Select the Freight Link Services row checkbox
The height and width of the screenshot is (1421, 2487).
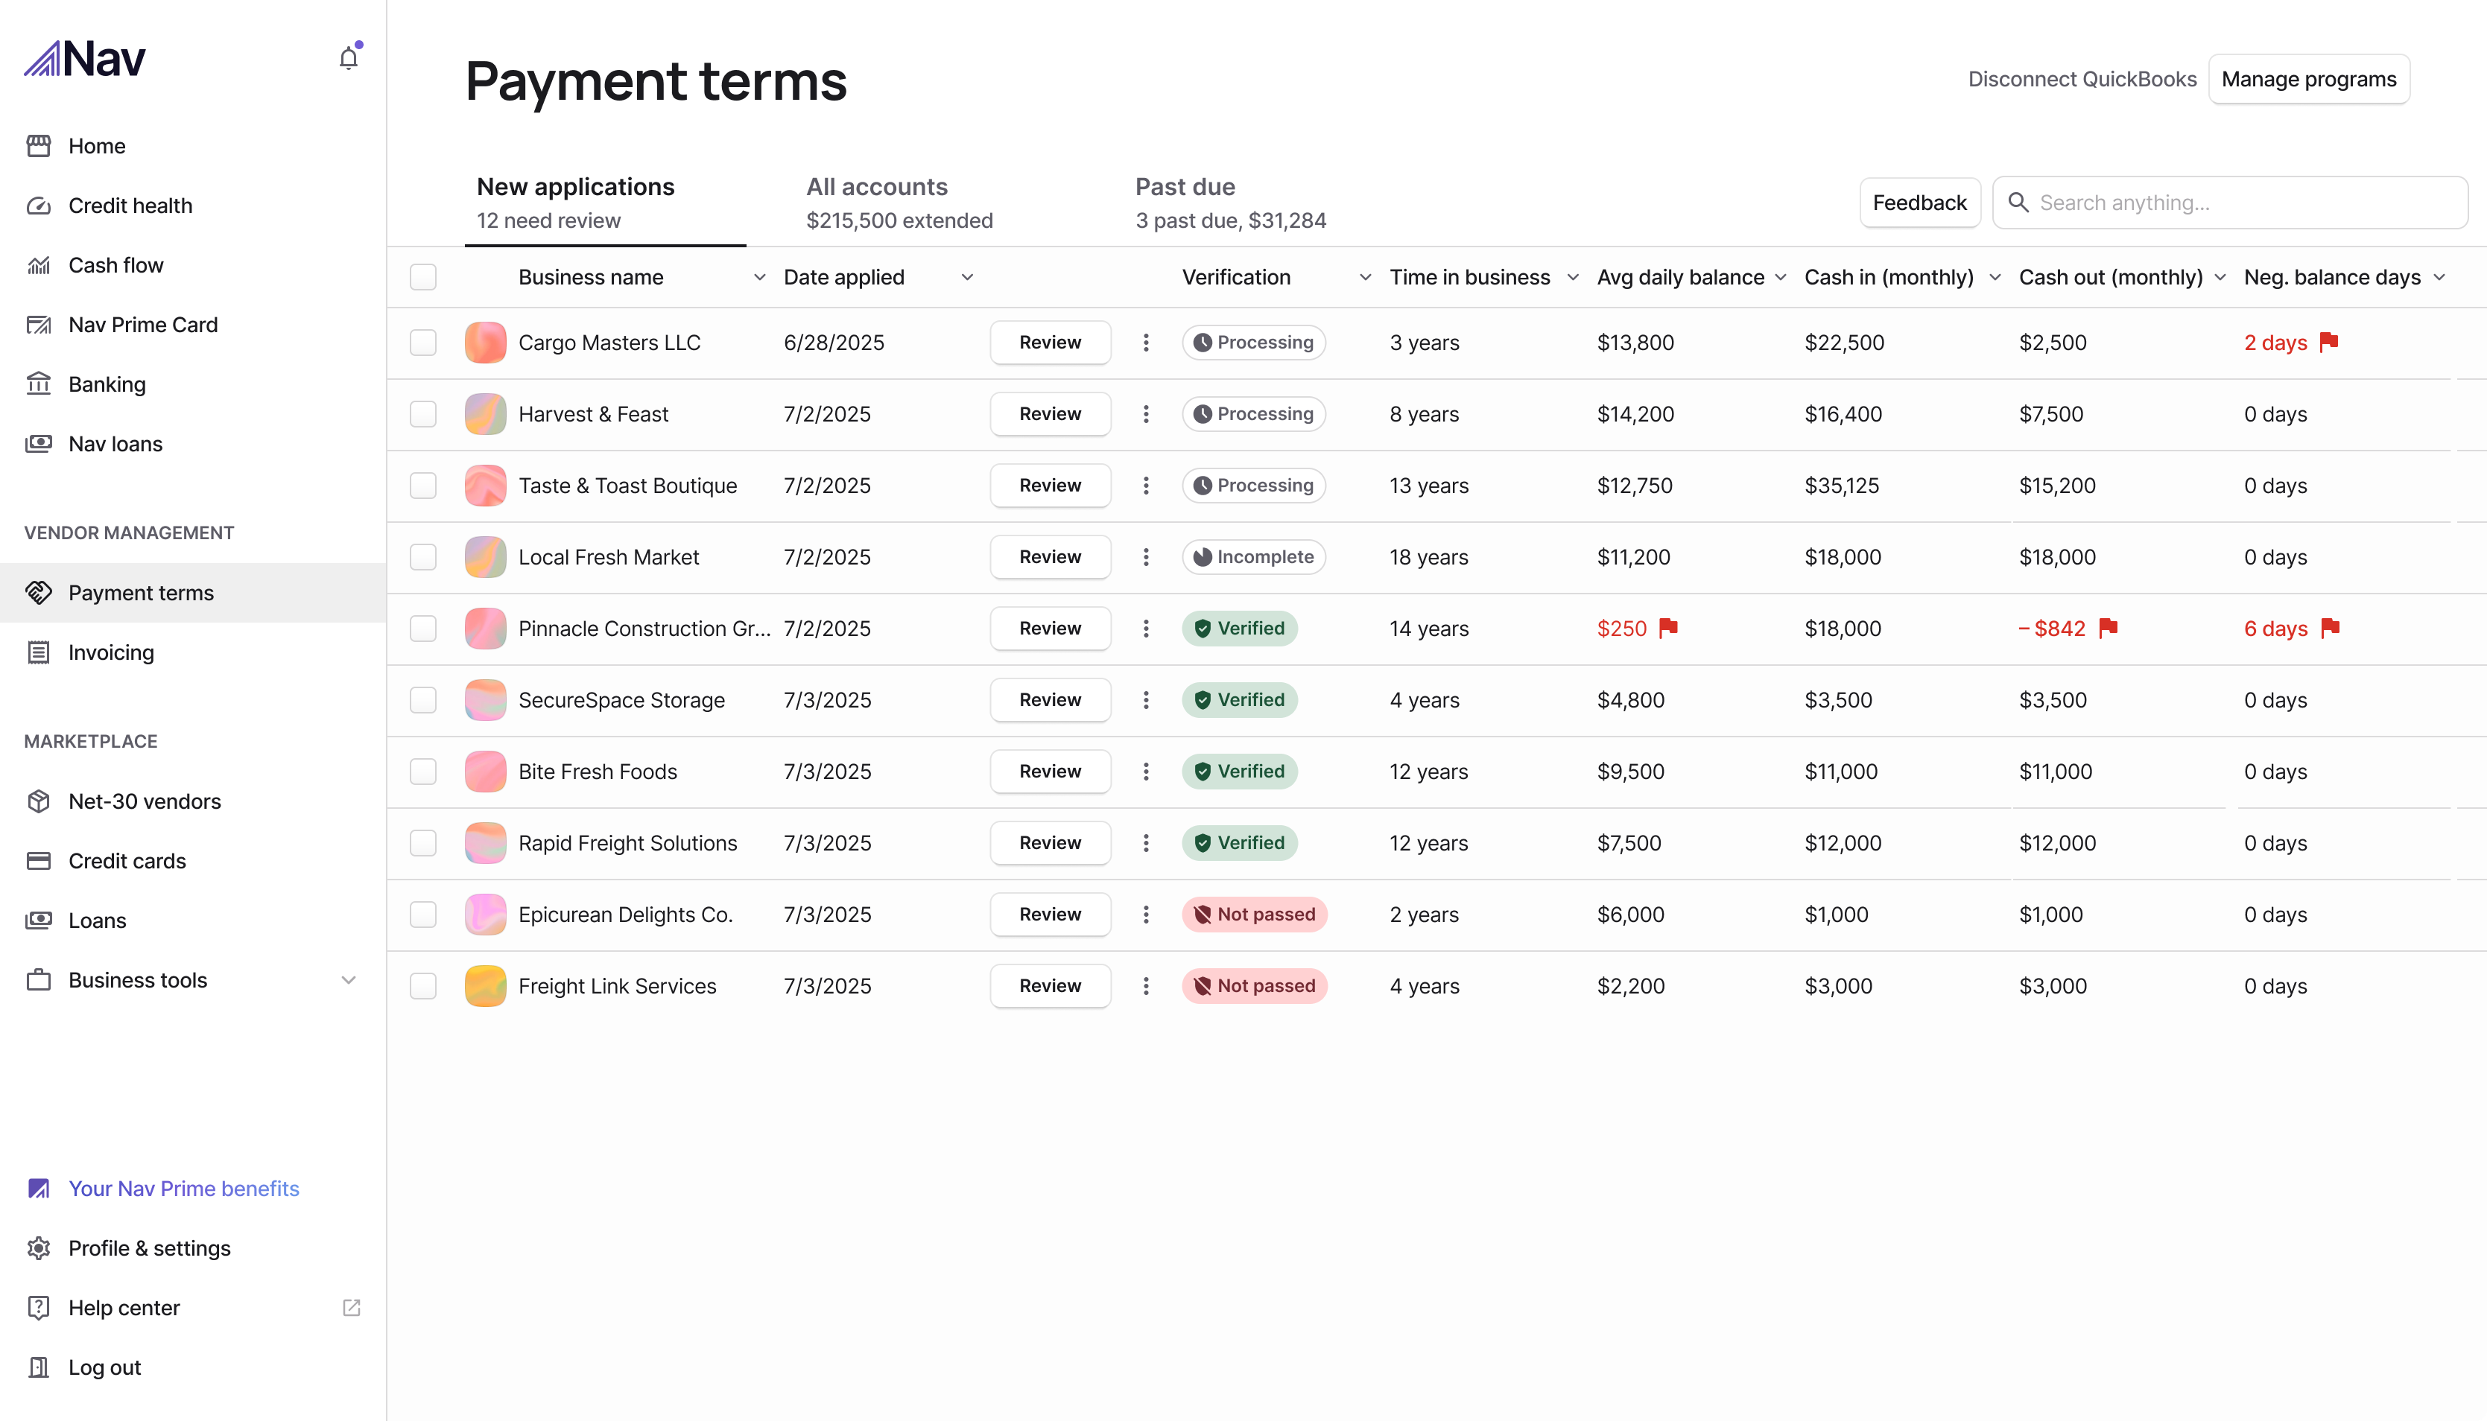(x=422, y=986)
